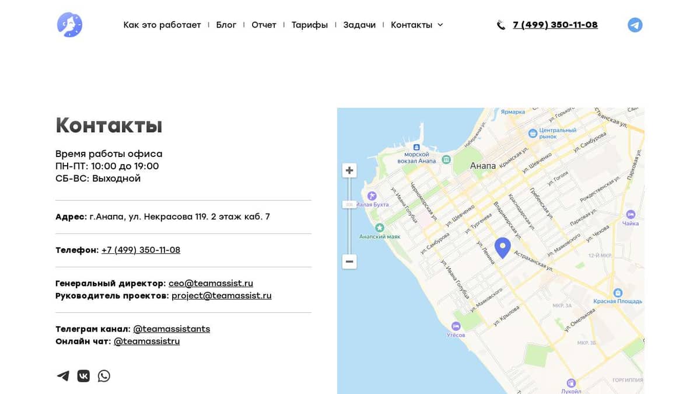Go to the Тарифы page
Image resolution: width=700 pixels, height=394 pixels.
point(310,25)
